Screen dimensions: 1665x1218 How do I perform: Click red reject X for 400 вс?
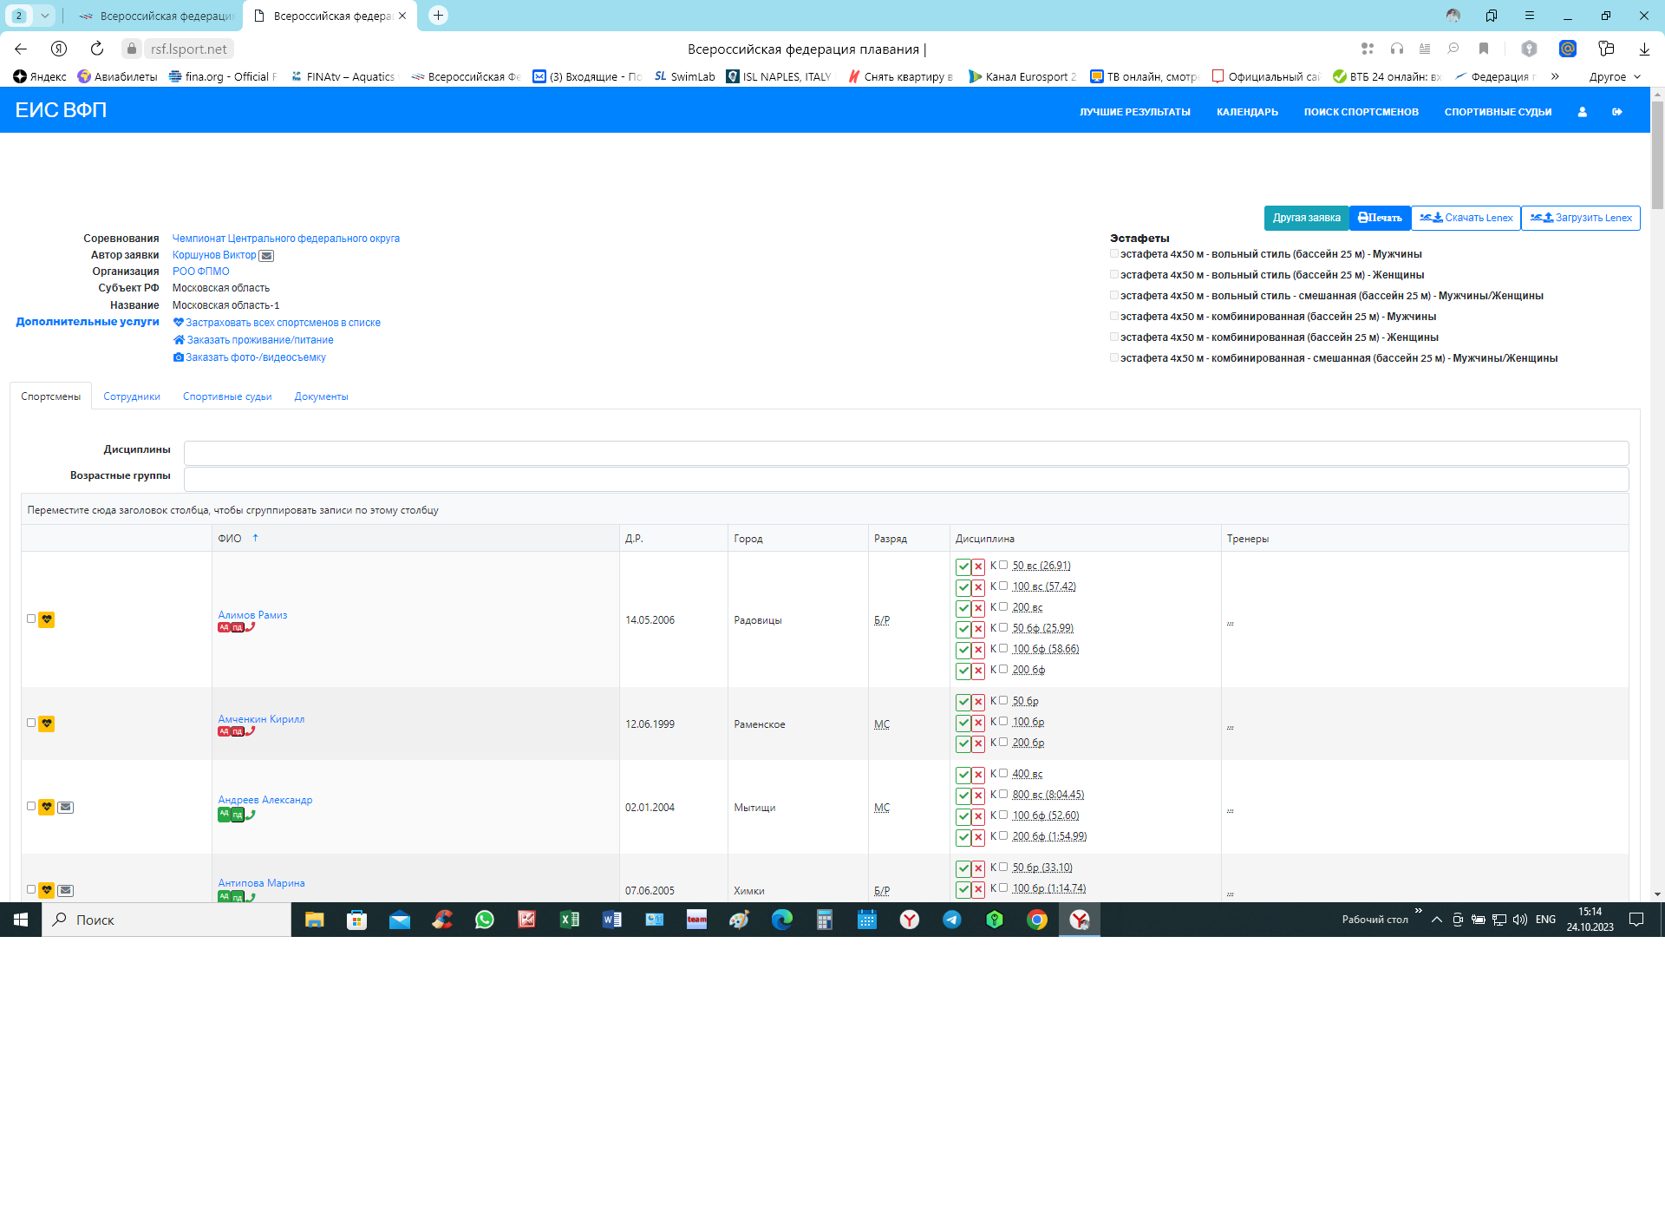(977, 775)
